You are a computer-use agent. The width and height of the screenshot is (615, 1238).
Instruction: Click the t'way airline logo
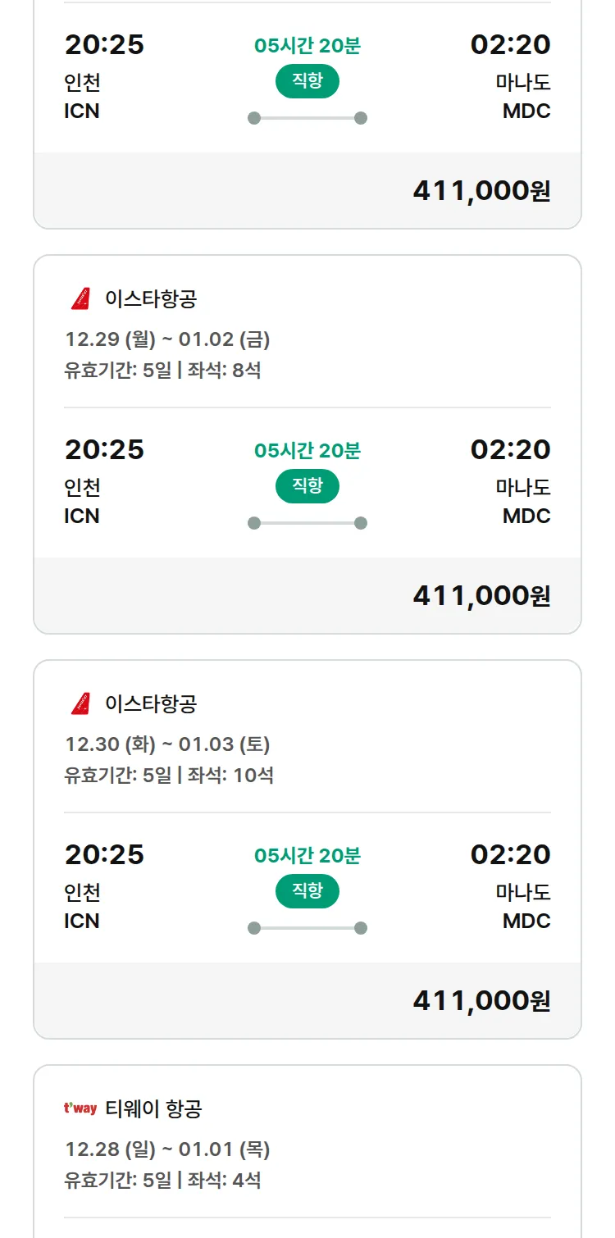pos(80,1109)
